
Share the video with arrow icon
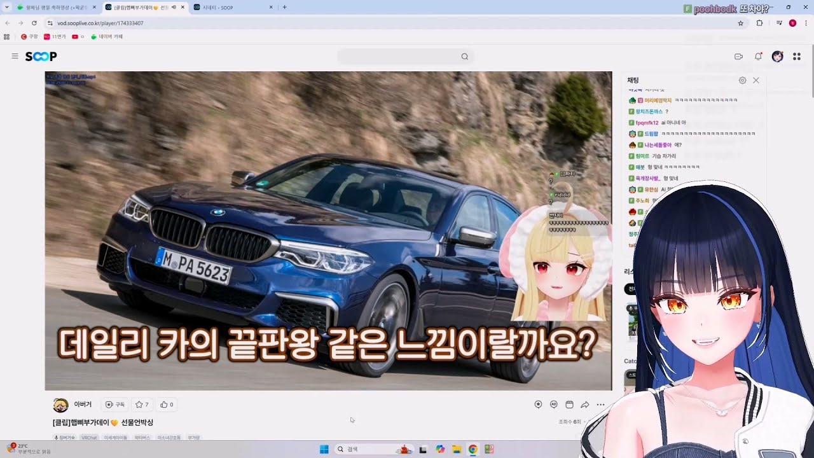pyautogui.click(x=585, y=405)
